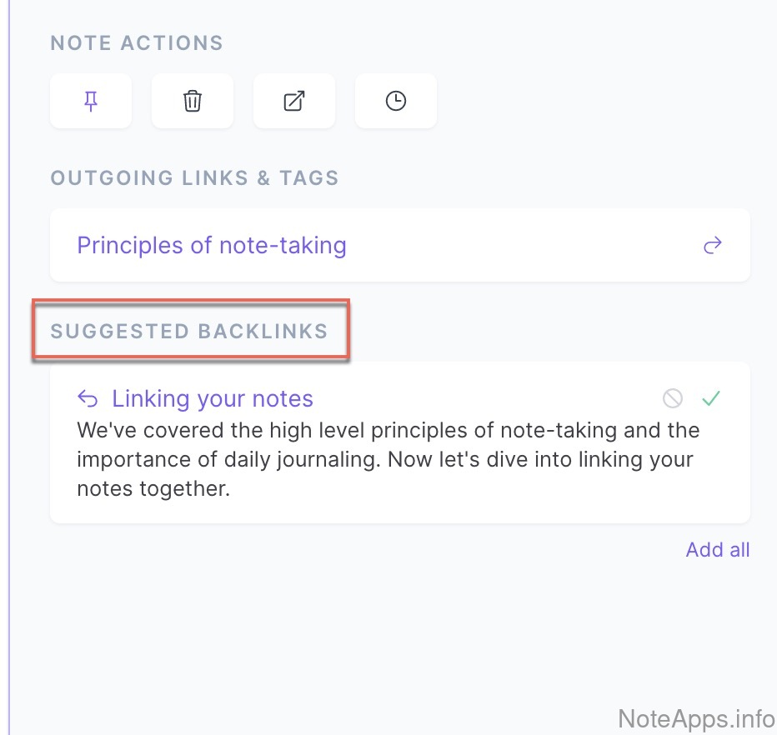Pin the current note
The image size is (777, 735).
tap(91, 102)
